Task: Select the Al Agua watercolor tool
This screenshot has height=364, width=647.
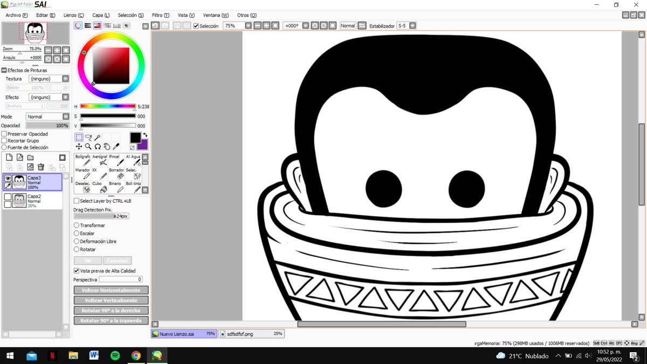Action: (133, 160)
